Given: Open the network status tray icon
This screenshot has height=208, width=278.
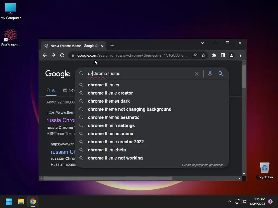Looking at the screenshot, I should pyautogui.click(x=237, y=201).
